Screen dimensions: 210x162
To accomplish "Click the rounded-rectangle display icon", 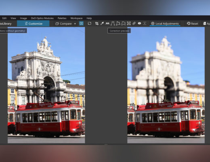I will tap(90, 23).
